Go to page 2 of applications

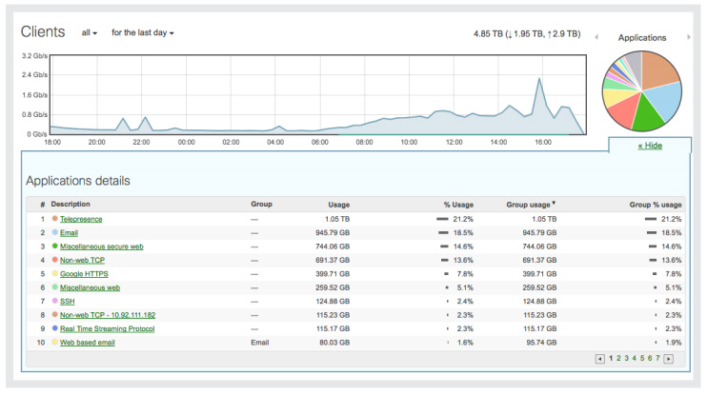[618, 358]
